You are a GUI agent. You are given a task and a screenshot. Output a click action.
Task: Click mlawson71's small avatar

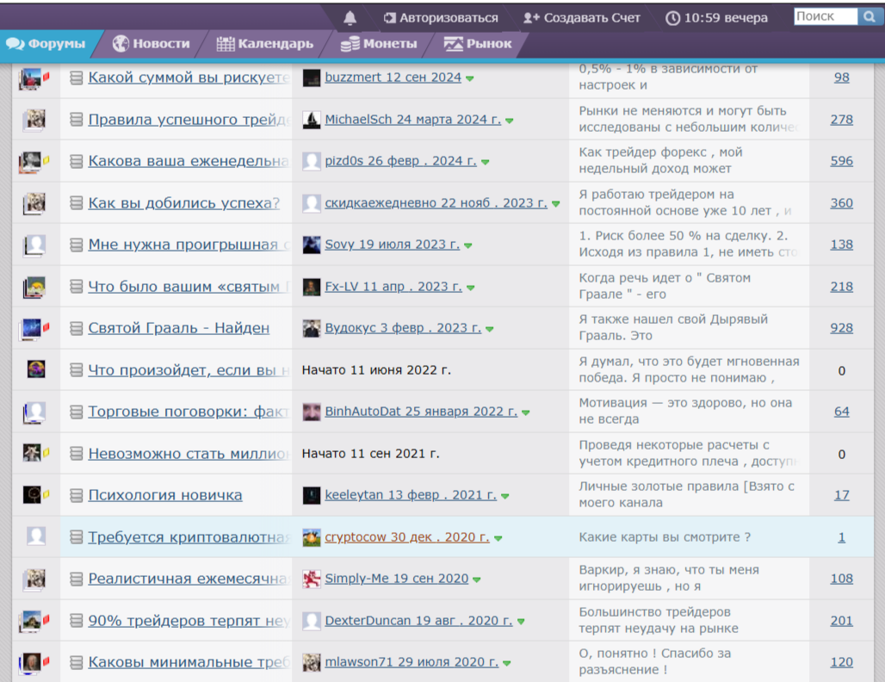click(312, 662)
